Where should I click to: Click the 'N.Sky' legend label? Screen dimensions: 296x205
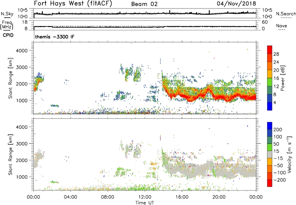point(7,14)
